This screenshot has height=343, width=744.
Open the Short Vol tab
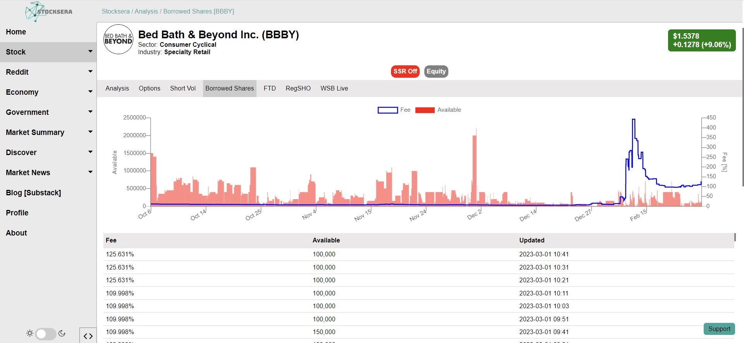183,88
